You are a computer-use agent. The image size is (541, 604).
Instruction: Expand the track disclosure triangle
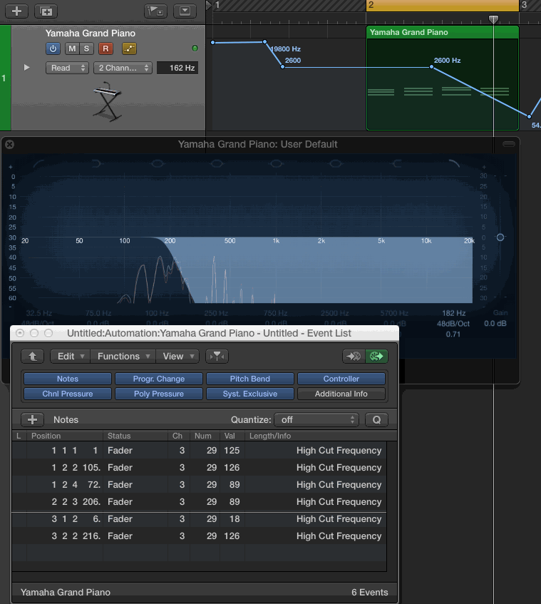(x=27, y=68)
